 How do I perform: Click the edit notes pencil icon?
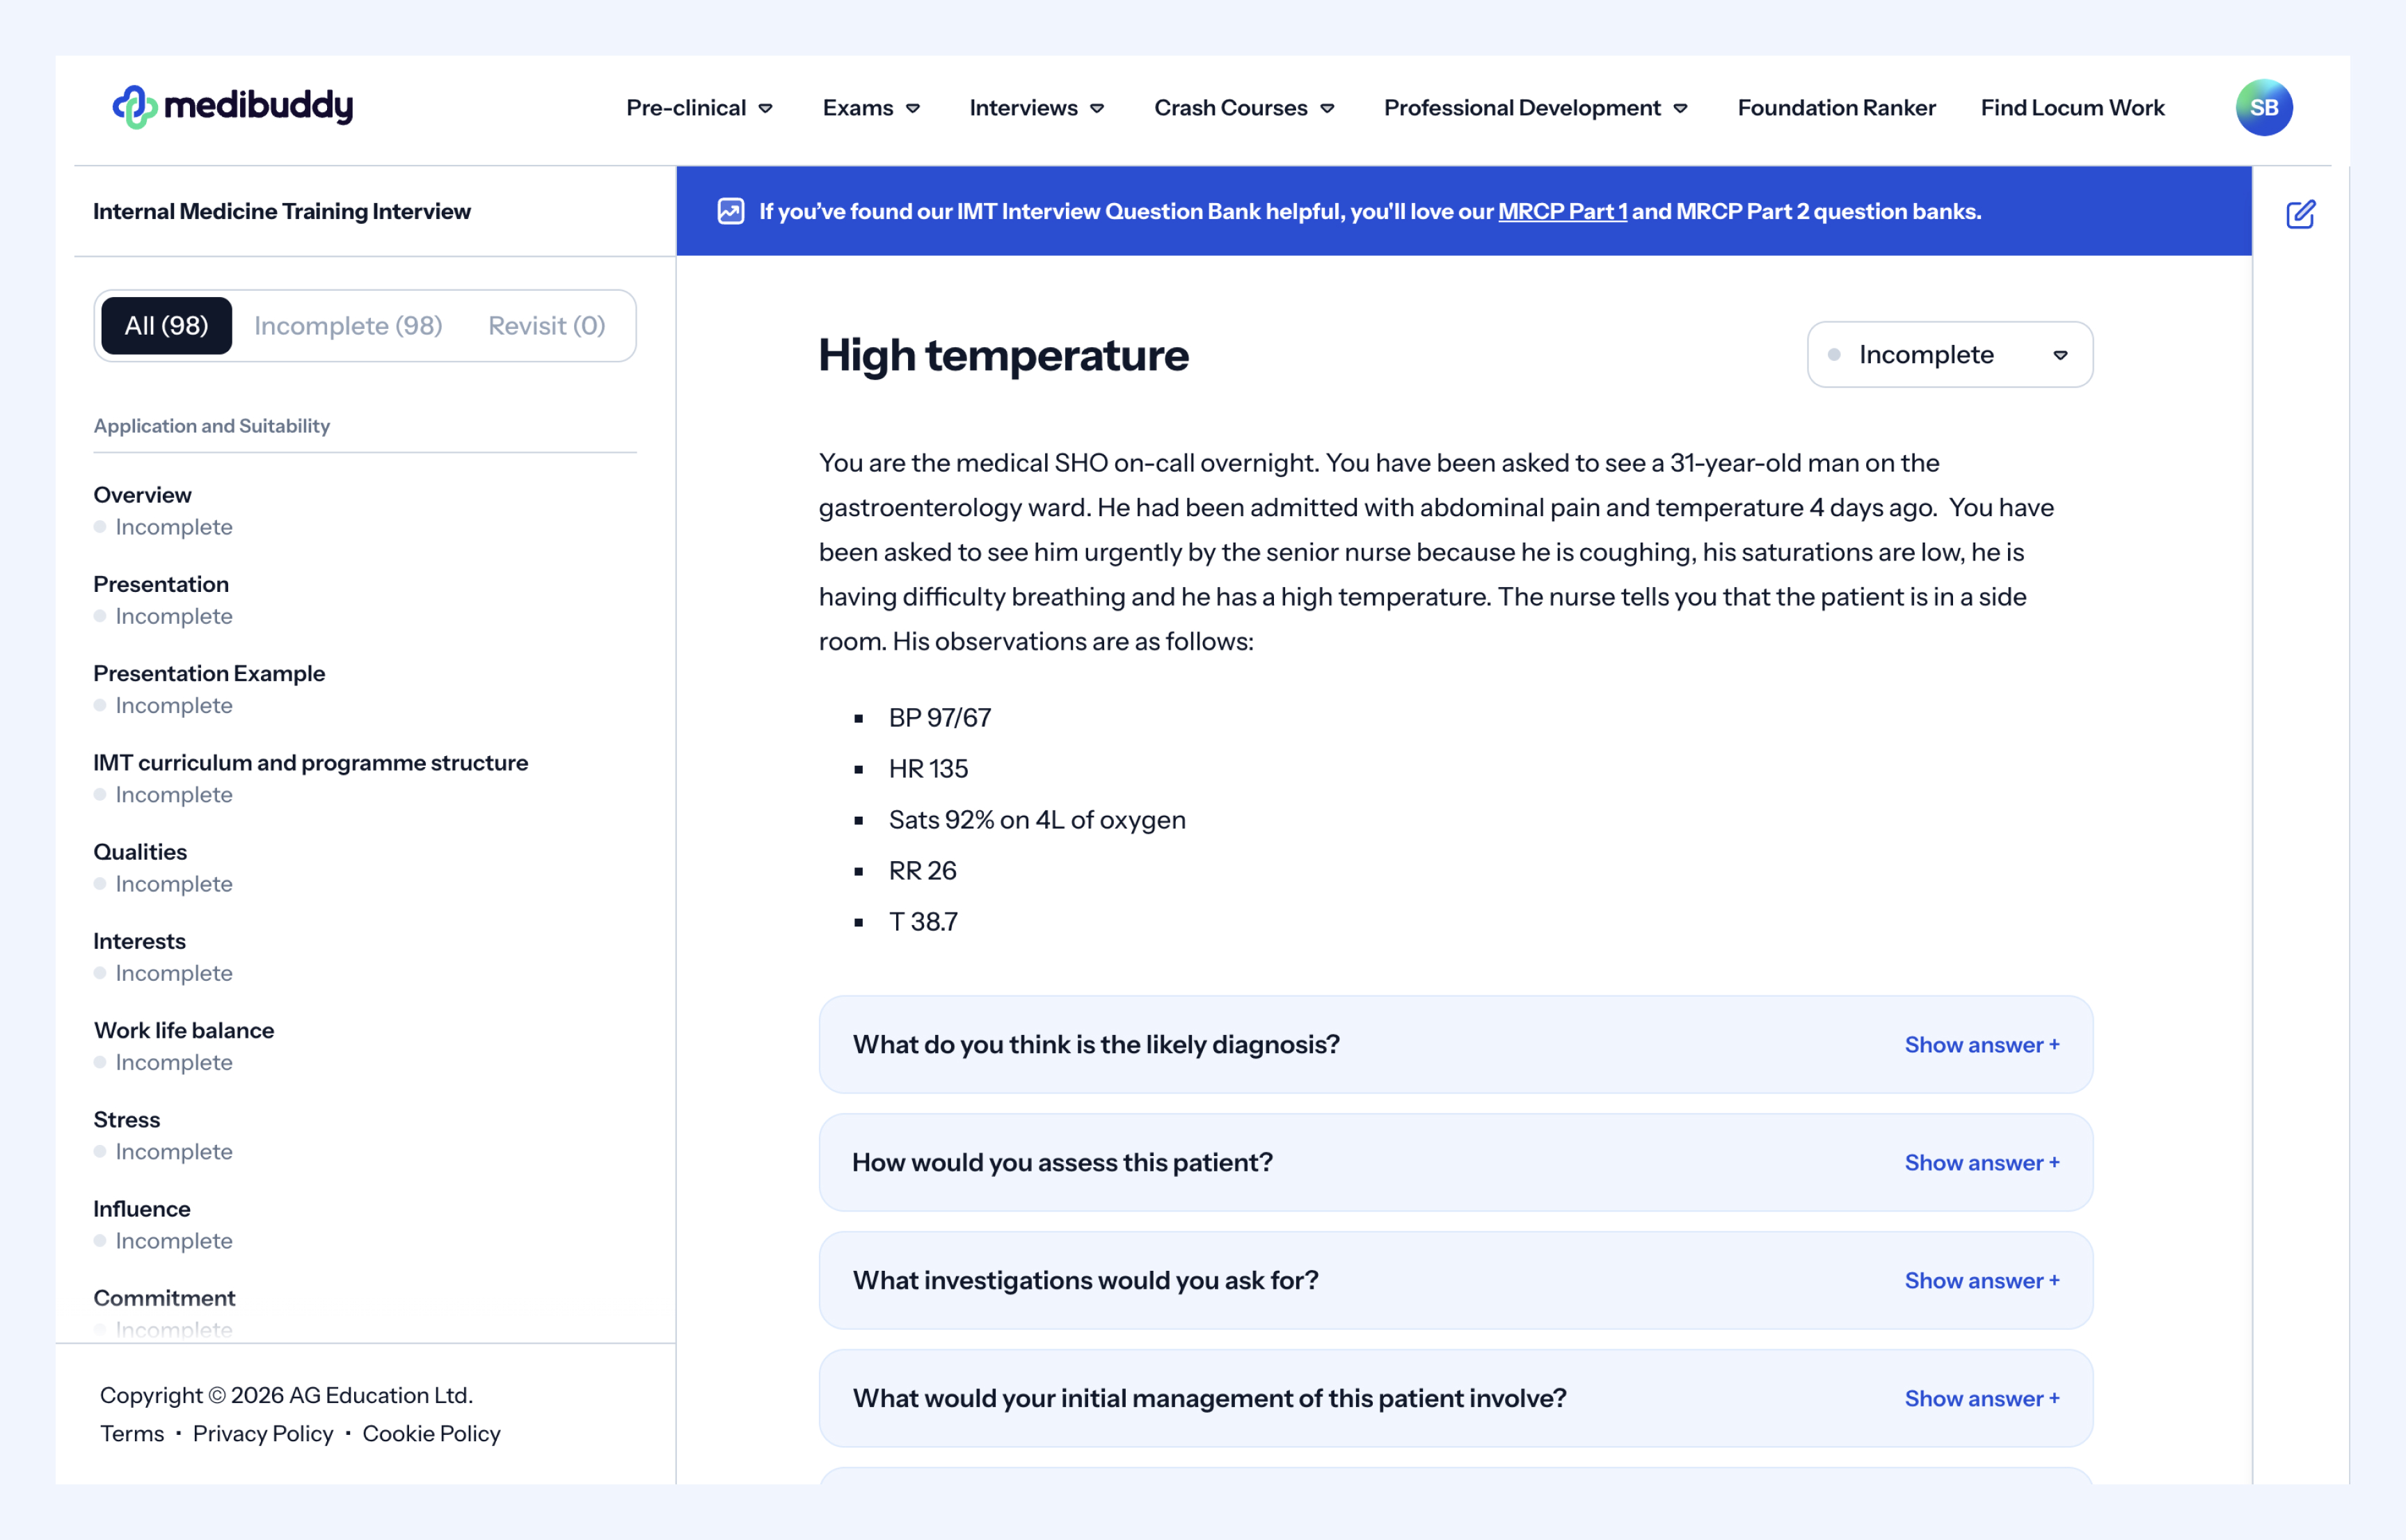click(2300, 214)
